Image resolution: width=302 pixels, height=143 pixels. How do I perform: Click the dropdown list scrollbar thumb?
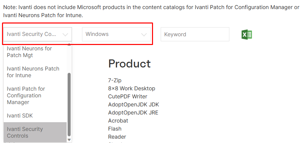point(69,104)
